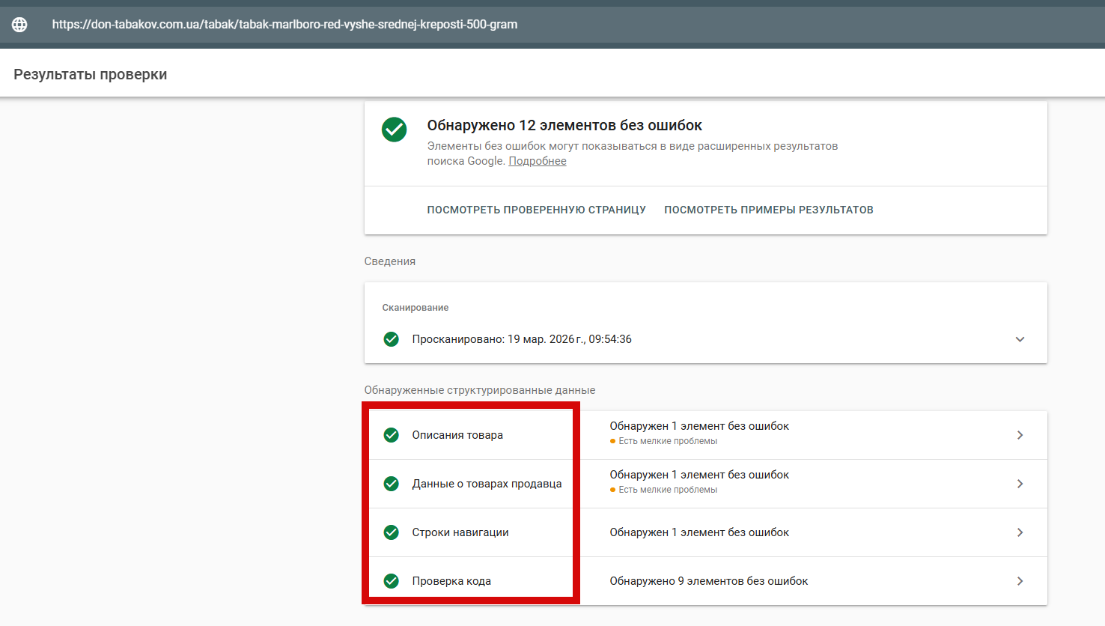This screenshot has height=626, width=1105.
Task: Click the green checkmark beside Строки навигации
Action: click(391, 532)
